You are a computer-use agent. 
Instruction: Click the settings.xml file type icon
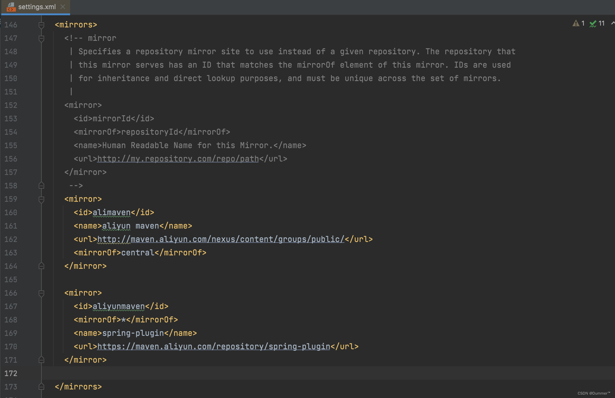[11, 7]
